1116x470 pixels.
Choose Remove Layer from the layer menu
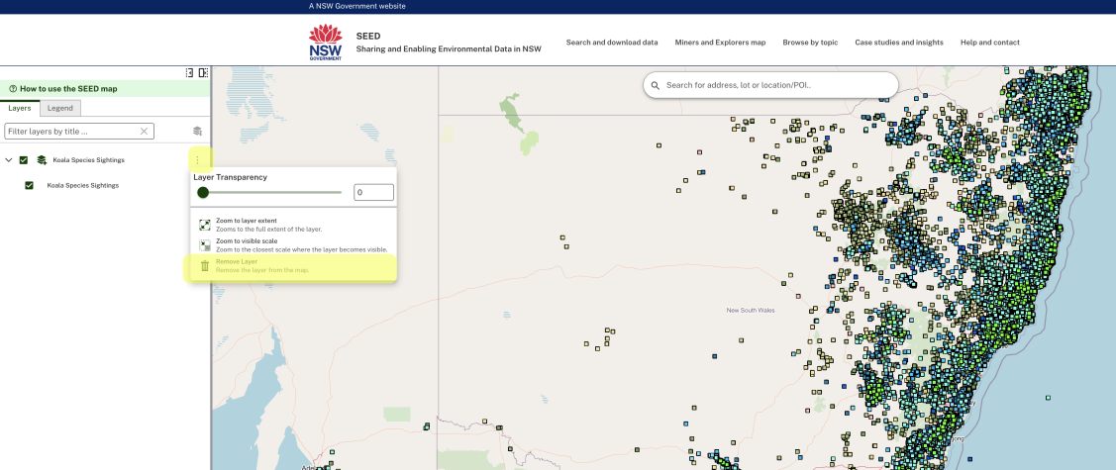tap(293, 266)
